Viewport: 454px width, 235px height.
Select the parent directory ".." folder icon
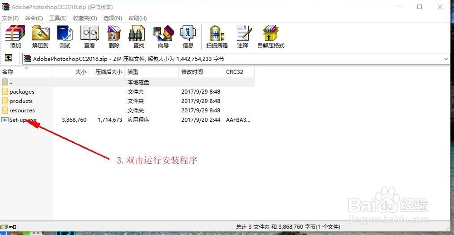(x=5, y=82)
